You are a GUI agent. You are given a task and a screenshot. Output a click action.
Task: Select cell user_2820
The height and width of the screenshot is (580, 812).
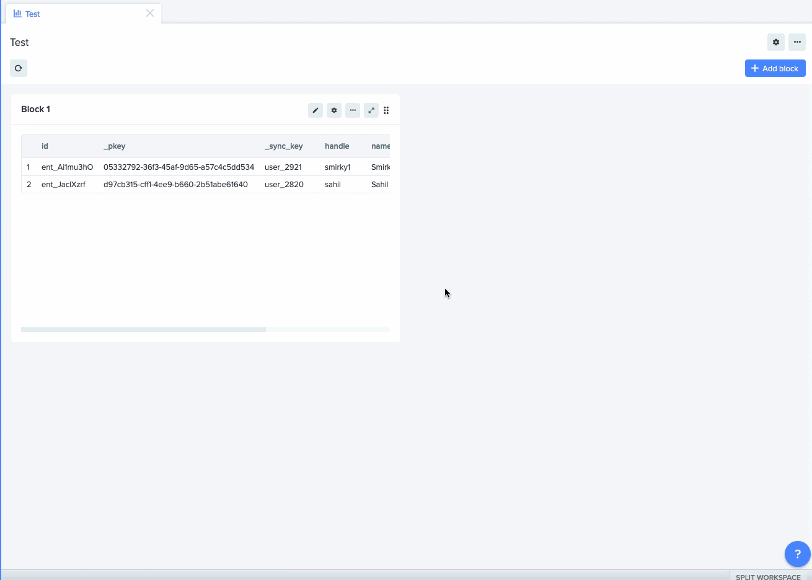pos(284,185)
